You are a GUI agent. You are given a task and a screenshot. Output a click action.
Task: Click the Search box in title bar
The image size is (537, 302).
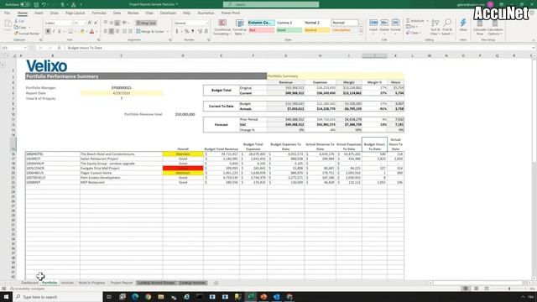coord(271,4)
